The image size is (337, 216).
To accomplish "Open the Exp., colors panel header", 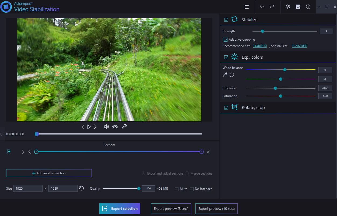I will [252, 57].
